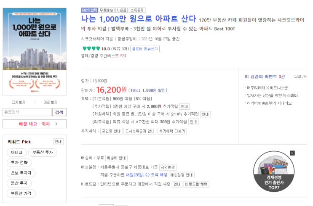Click the 2021년 10월 27일 출간 date
The image size is (313, 206).
point(161,39)
